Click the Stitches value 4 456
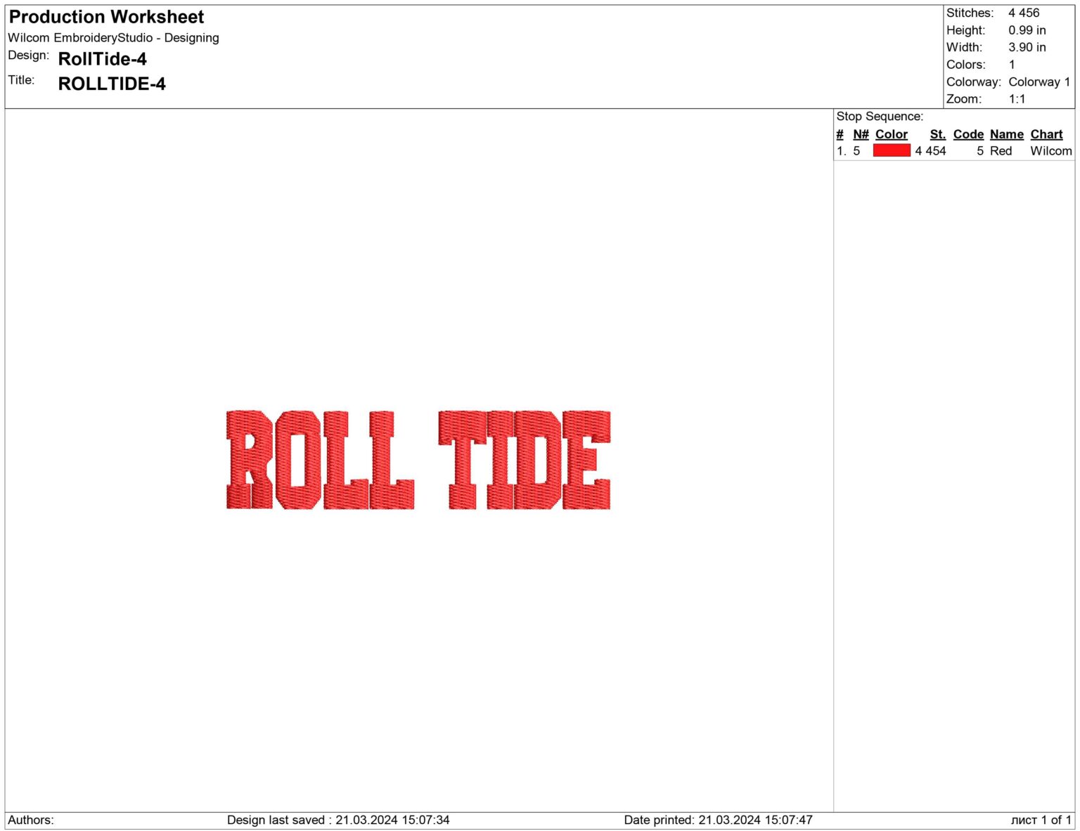1080x831 pixels. [x=1023, y=13]
